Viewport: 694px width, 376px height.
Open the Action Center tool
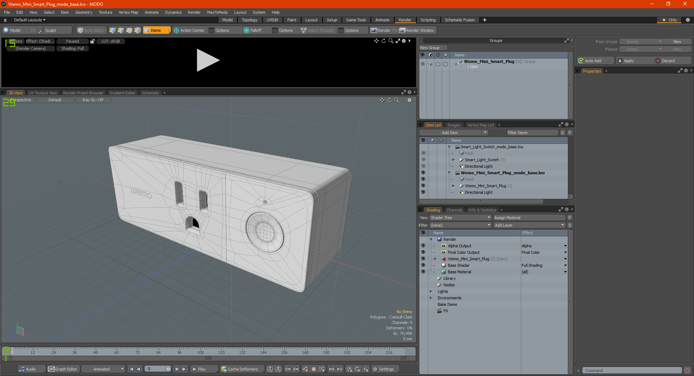[189, 30]
